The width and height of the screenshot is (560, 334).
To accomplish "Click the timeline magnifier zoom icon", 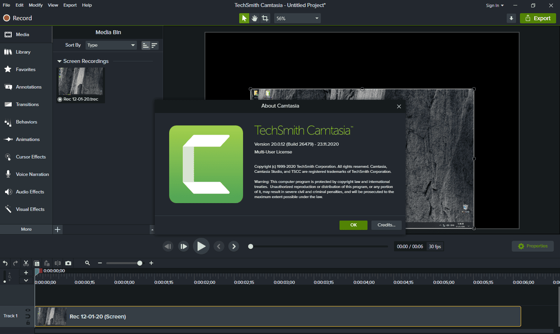I will pyautogui.click(x=87, y=263).
